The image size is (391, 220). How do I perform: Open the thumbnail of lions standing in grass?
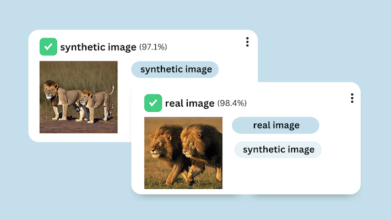tap(79, 97)
